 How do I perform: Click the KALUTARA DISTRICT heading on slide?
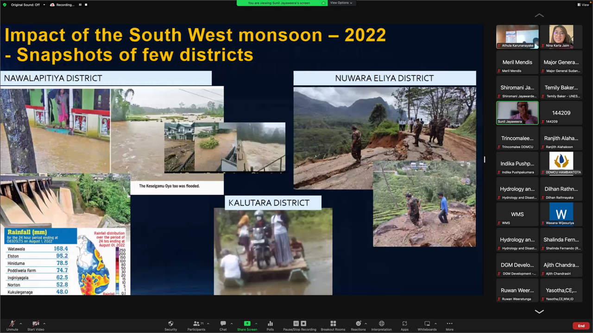(x=273, y=203)
